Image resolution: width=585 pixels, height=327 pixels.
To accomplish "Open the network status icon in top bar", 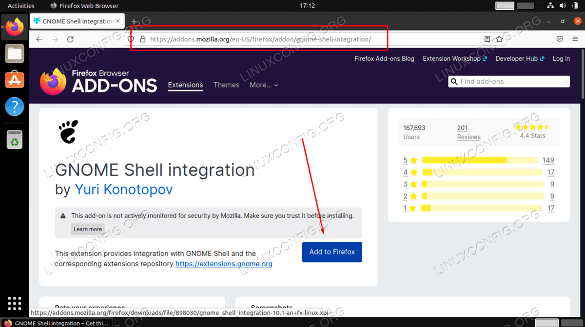I will pos(550,6).
